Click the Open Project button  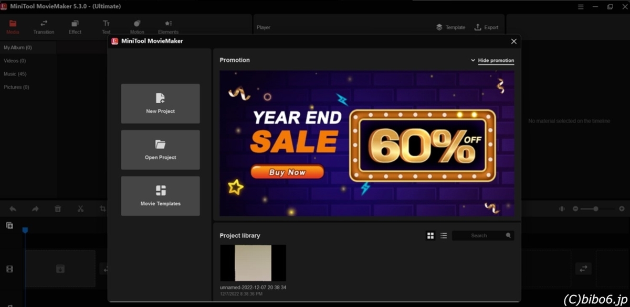[x=160, y=150]
